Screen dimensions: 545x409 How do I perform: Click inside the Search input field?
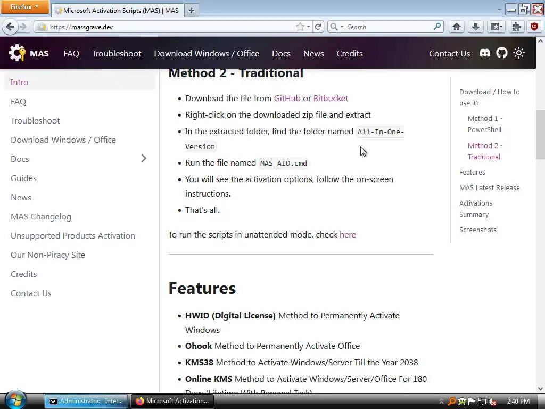pyautogui.click(x=389, y=27)
